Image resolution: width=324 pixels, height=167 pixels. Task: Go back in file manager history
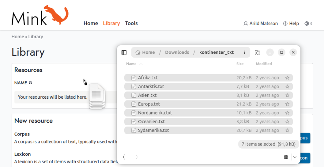tap(124, 157)
